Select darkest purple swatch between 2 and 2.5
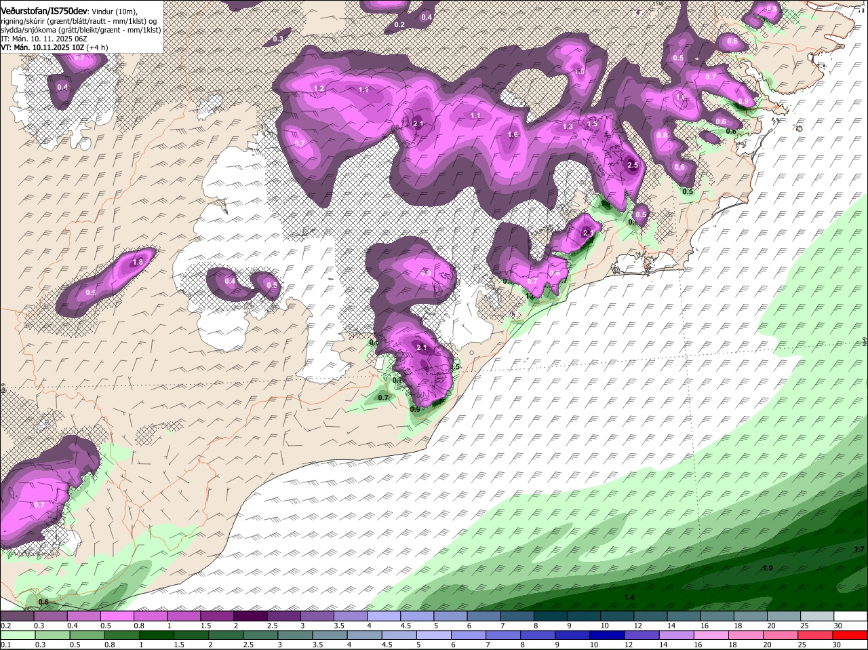The width and height of the screenshot is (868, 650). pos(252,616)
